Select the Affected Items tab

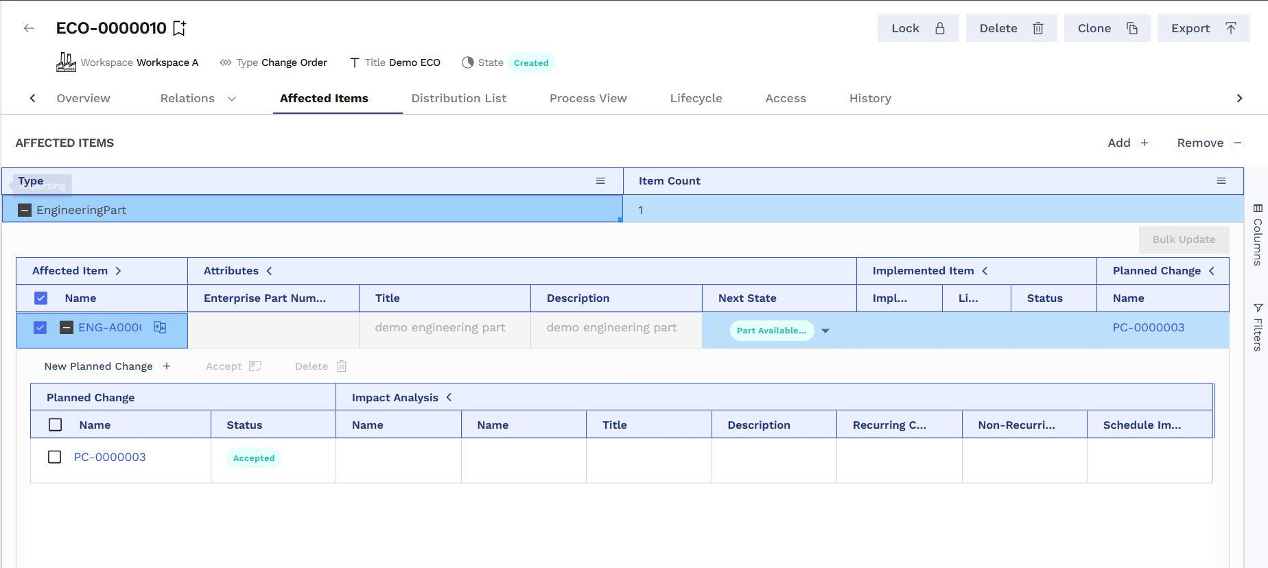[324, 98]
